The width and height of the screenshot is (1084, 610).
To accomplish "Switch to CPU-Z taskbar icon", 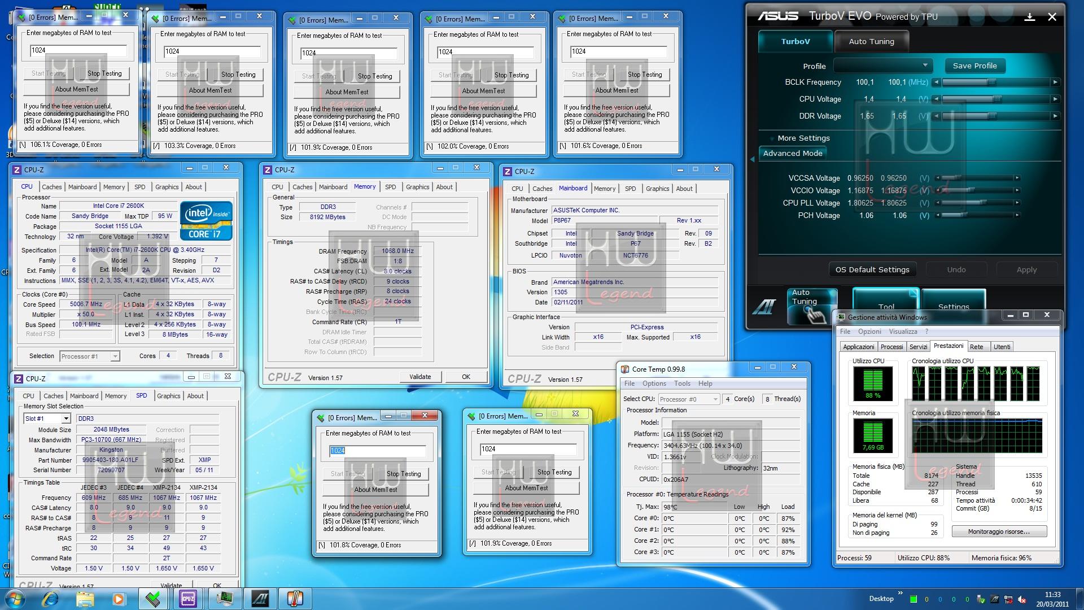I will pyautogui.click(x=188, y=599).
